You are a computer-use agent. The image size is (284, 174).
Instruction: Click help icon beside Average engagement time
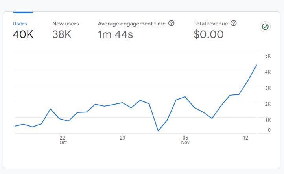[x=171, y=24]
